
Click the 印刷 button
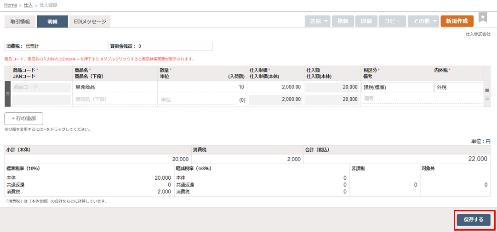coord(366,21)
